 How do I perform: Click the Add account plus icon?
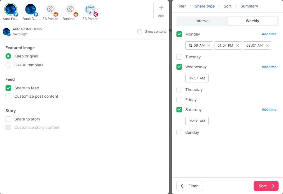coord(161,8)
